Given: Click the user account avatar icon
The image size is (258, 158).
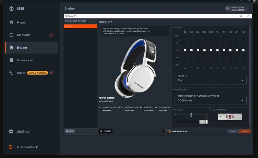Looking at the screenshot, I should [x=228, y=8].
